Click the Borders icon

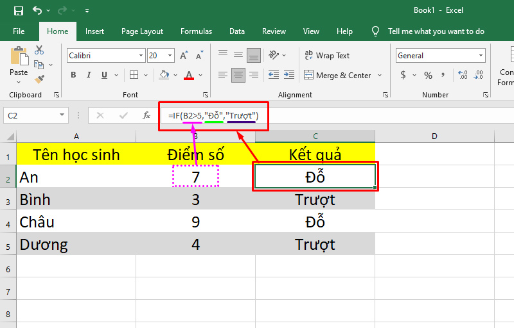pos(134,75)
